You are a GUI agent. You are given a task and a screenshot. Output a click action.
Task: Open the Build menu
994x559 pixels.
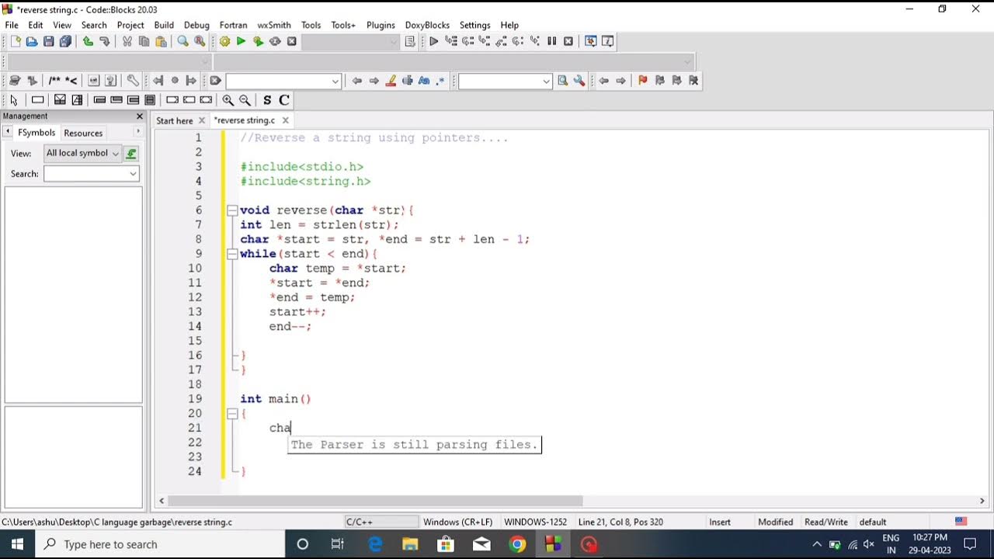click(164, 25)
